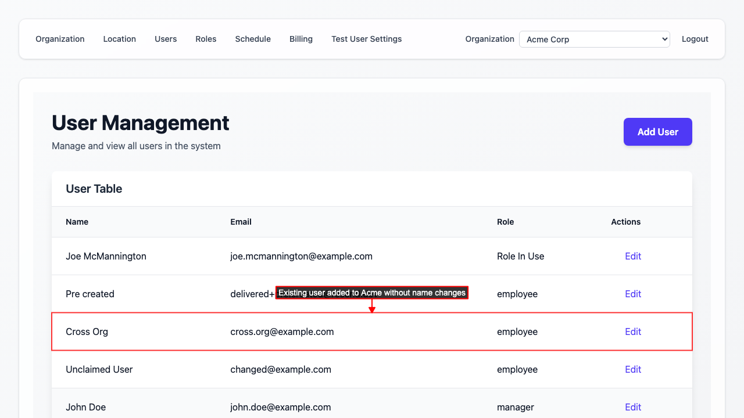Screen dimensions: 744x418
Task: Open the Users nav link
Action: tap(166, 39)
